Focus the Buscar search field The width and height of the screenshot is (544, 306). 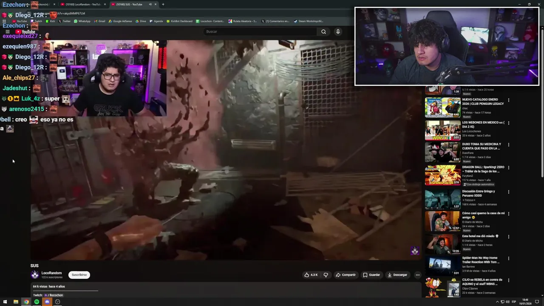tap(260, 31)
